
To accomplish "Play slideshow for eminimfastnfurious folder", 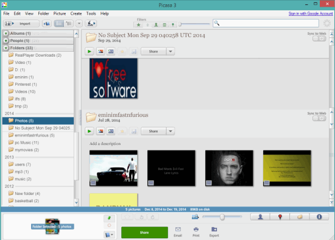I will tap(90, 131).
